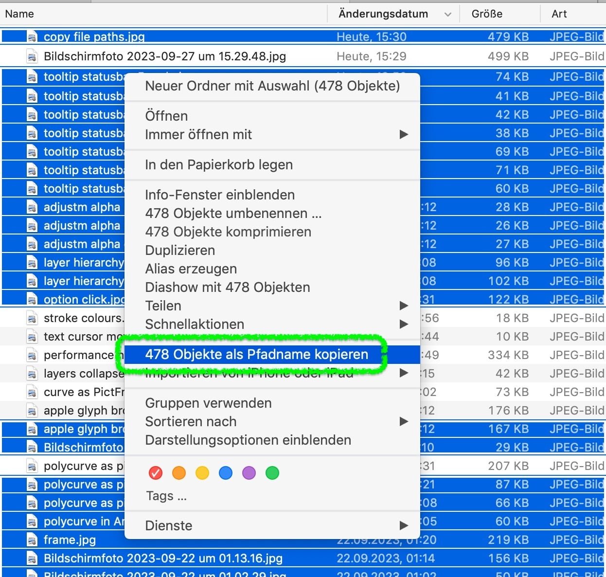Select the thumbnail icon beside stroke colours file

pos(32,318)
